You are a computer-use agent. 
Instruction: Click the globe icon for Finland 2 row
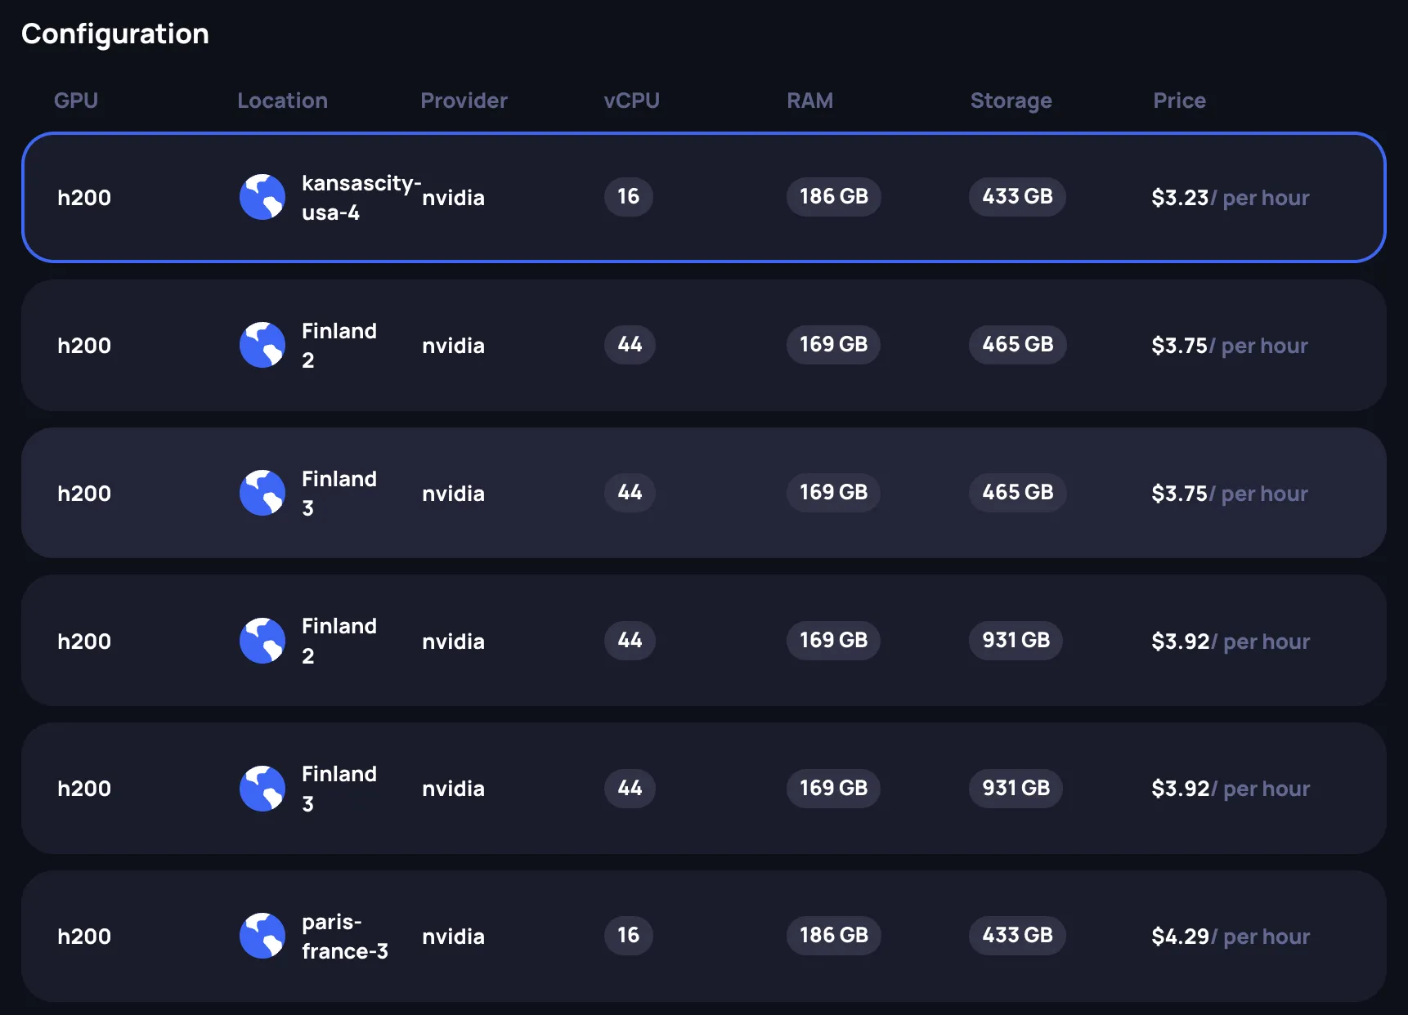(x=262, y=345)
